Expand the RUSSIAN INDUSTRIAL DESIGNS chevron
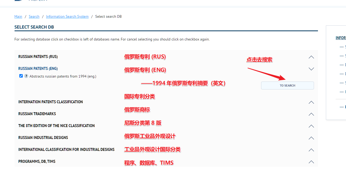 click(311, 138)
